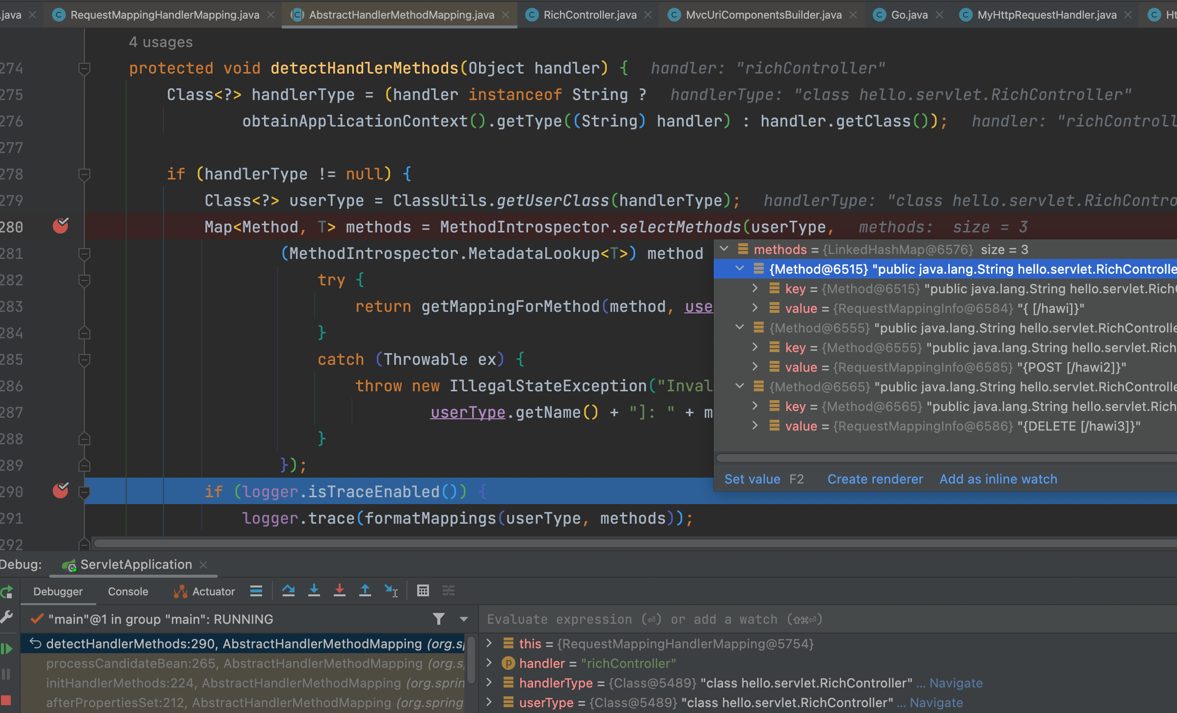This screenshot has height=713, width=1177.
Task: Click the Rerun ServletApplication icon
Action: [x=6, y=592]
